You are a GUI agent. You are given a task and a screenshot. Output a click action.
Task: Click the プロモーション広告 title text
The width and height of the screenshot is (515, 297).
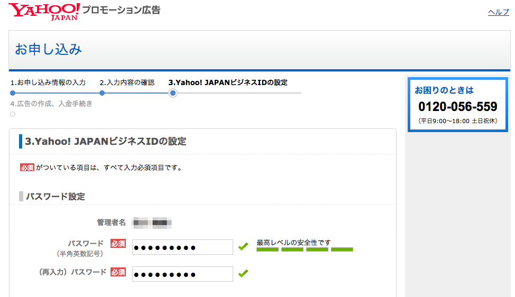point(121,10)
